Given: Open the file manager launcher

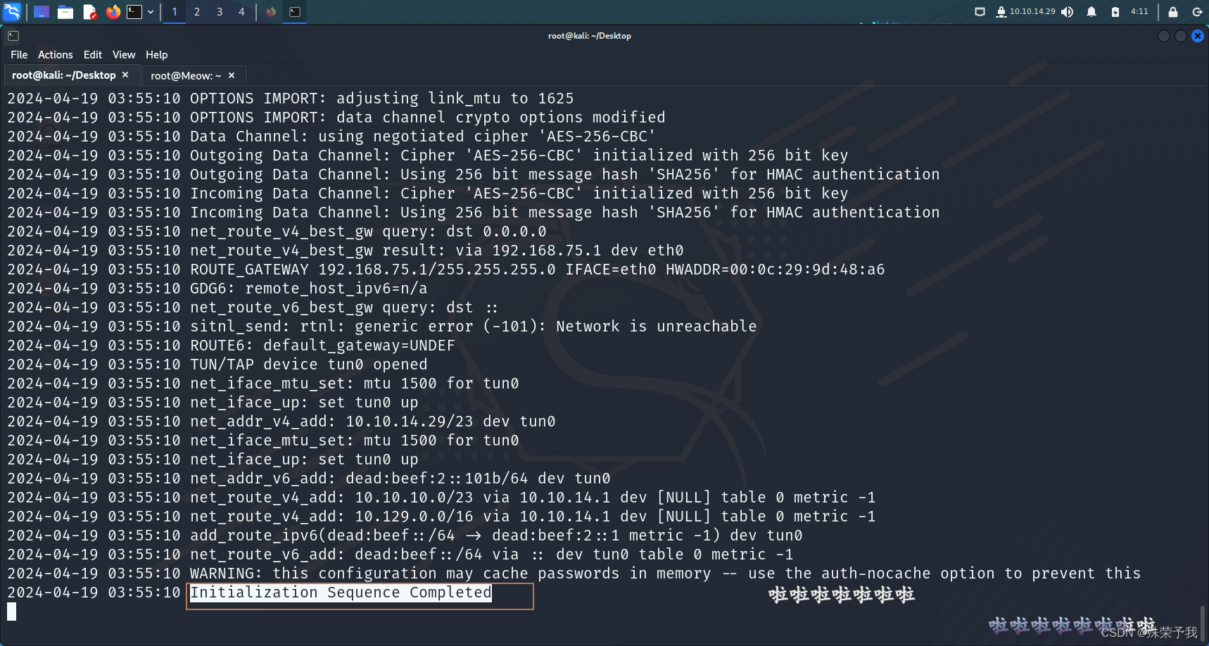Looking at the screenshot, I should [65, 12].
